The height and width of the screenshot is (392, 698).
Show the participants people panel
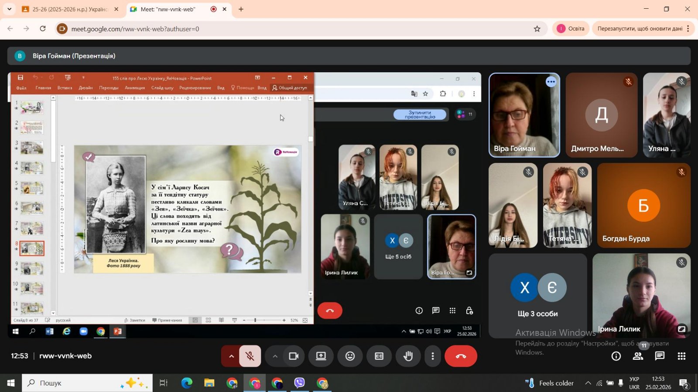(x=638, y=356)
